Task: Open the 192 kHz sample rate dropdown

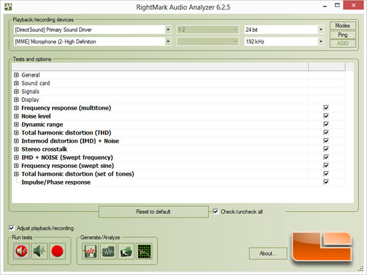Action: point(321,41)
